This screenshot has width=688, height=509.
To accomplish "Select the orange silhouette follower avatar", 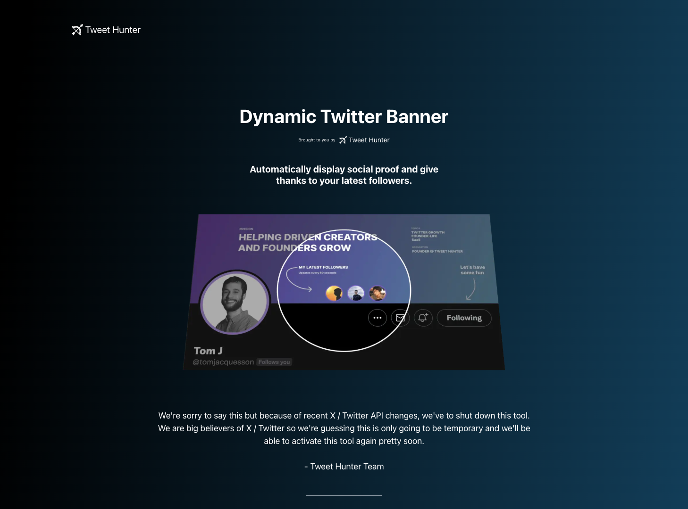I will (x=334, y=293).
